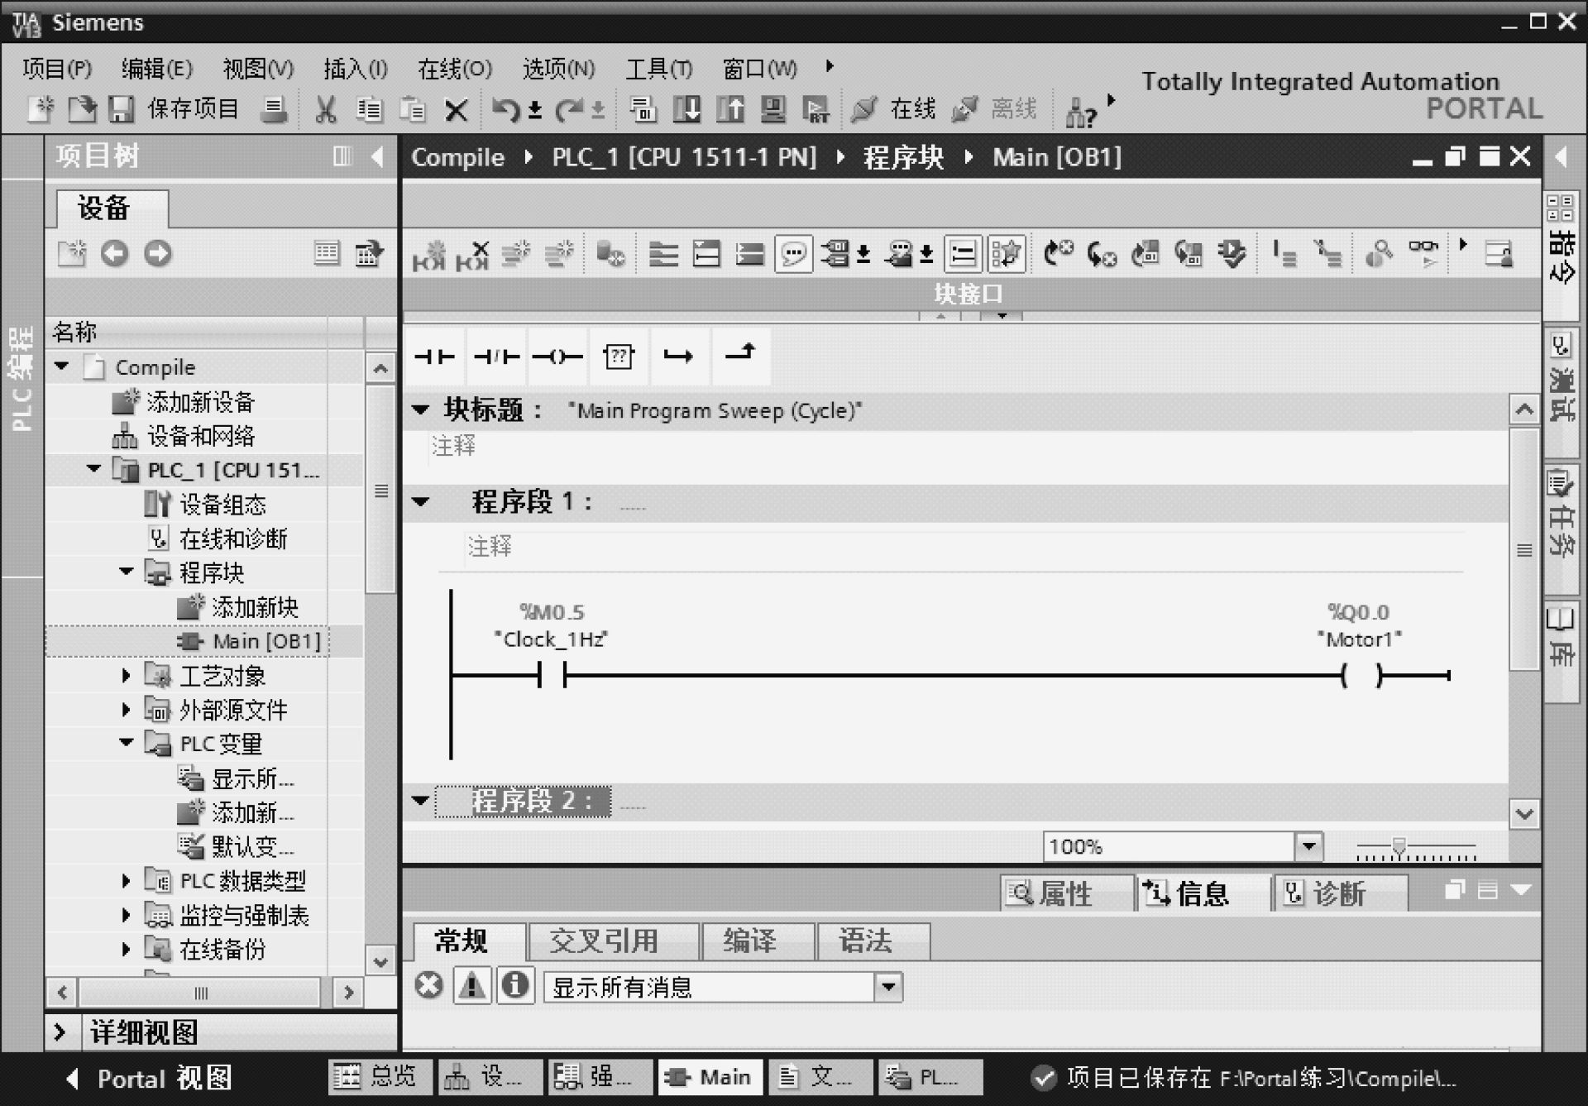Expand the 工艺对象 folder
This screenshot has width=1588, height=1106.
(126, 675)
